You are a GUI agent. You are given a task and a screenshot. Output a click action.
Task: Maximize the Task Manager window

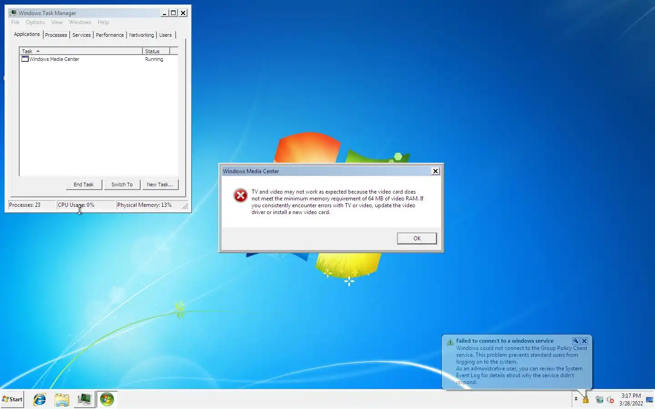tap(173, 13)
